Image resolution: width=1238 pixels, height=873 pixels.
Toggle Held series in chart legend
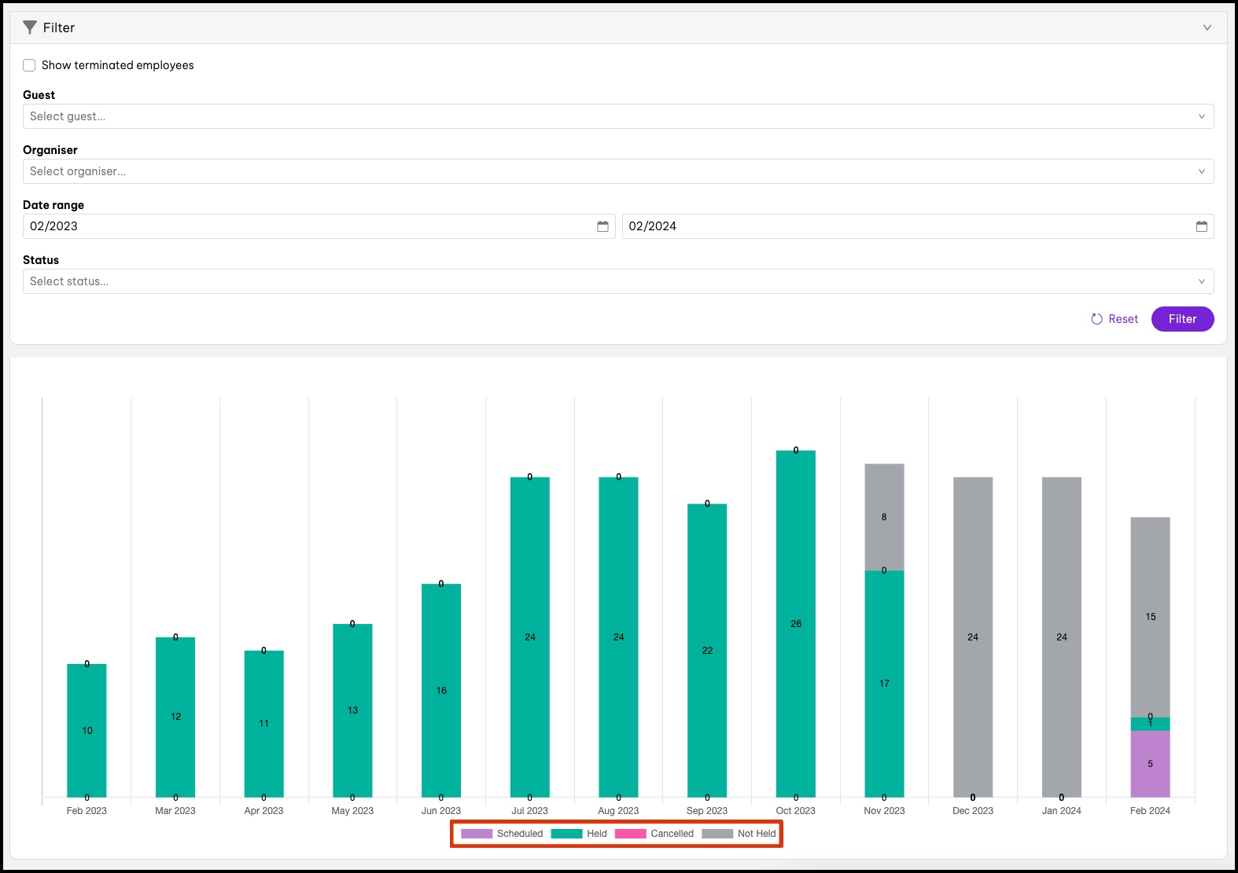tap(579, 834)
